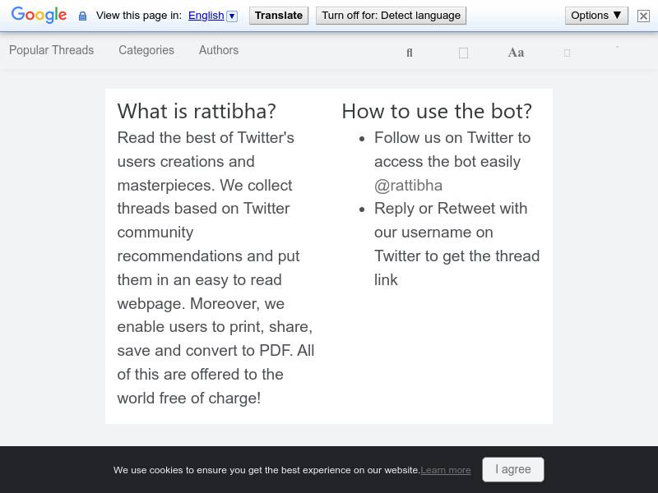
Task: Click the 'What is rattibha?' heading
Action: (x=197, y=111)
